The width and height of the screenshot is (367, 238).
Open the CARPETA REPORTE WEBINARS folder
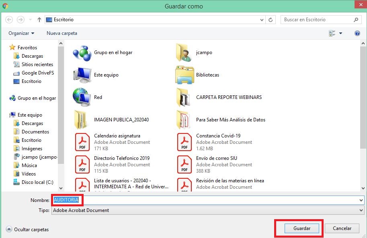pyautogui.click(x=228, y=97)
